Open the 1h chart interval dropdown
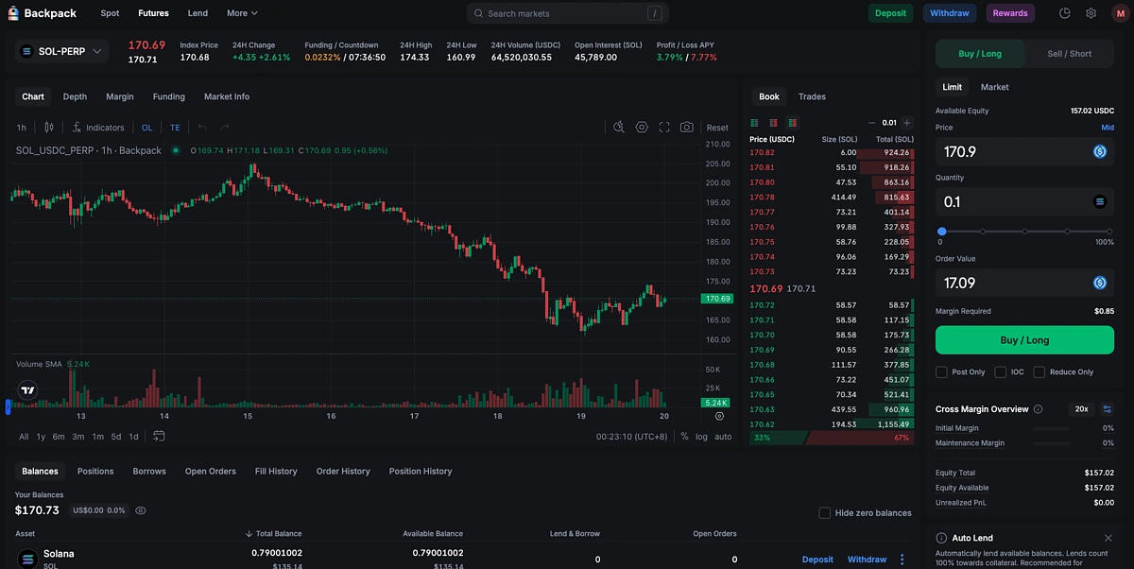The height and width of the screenshot is (569, 1134). point(22,128)
